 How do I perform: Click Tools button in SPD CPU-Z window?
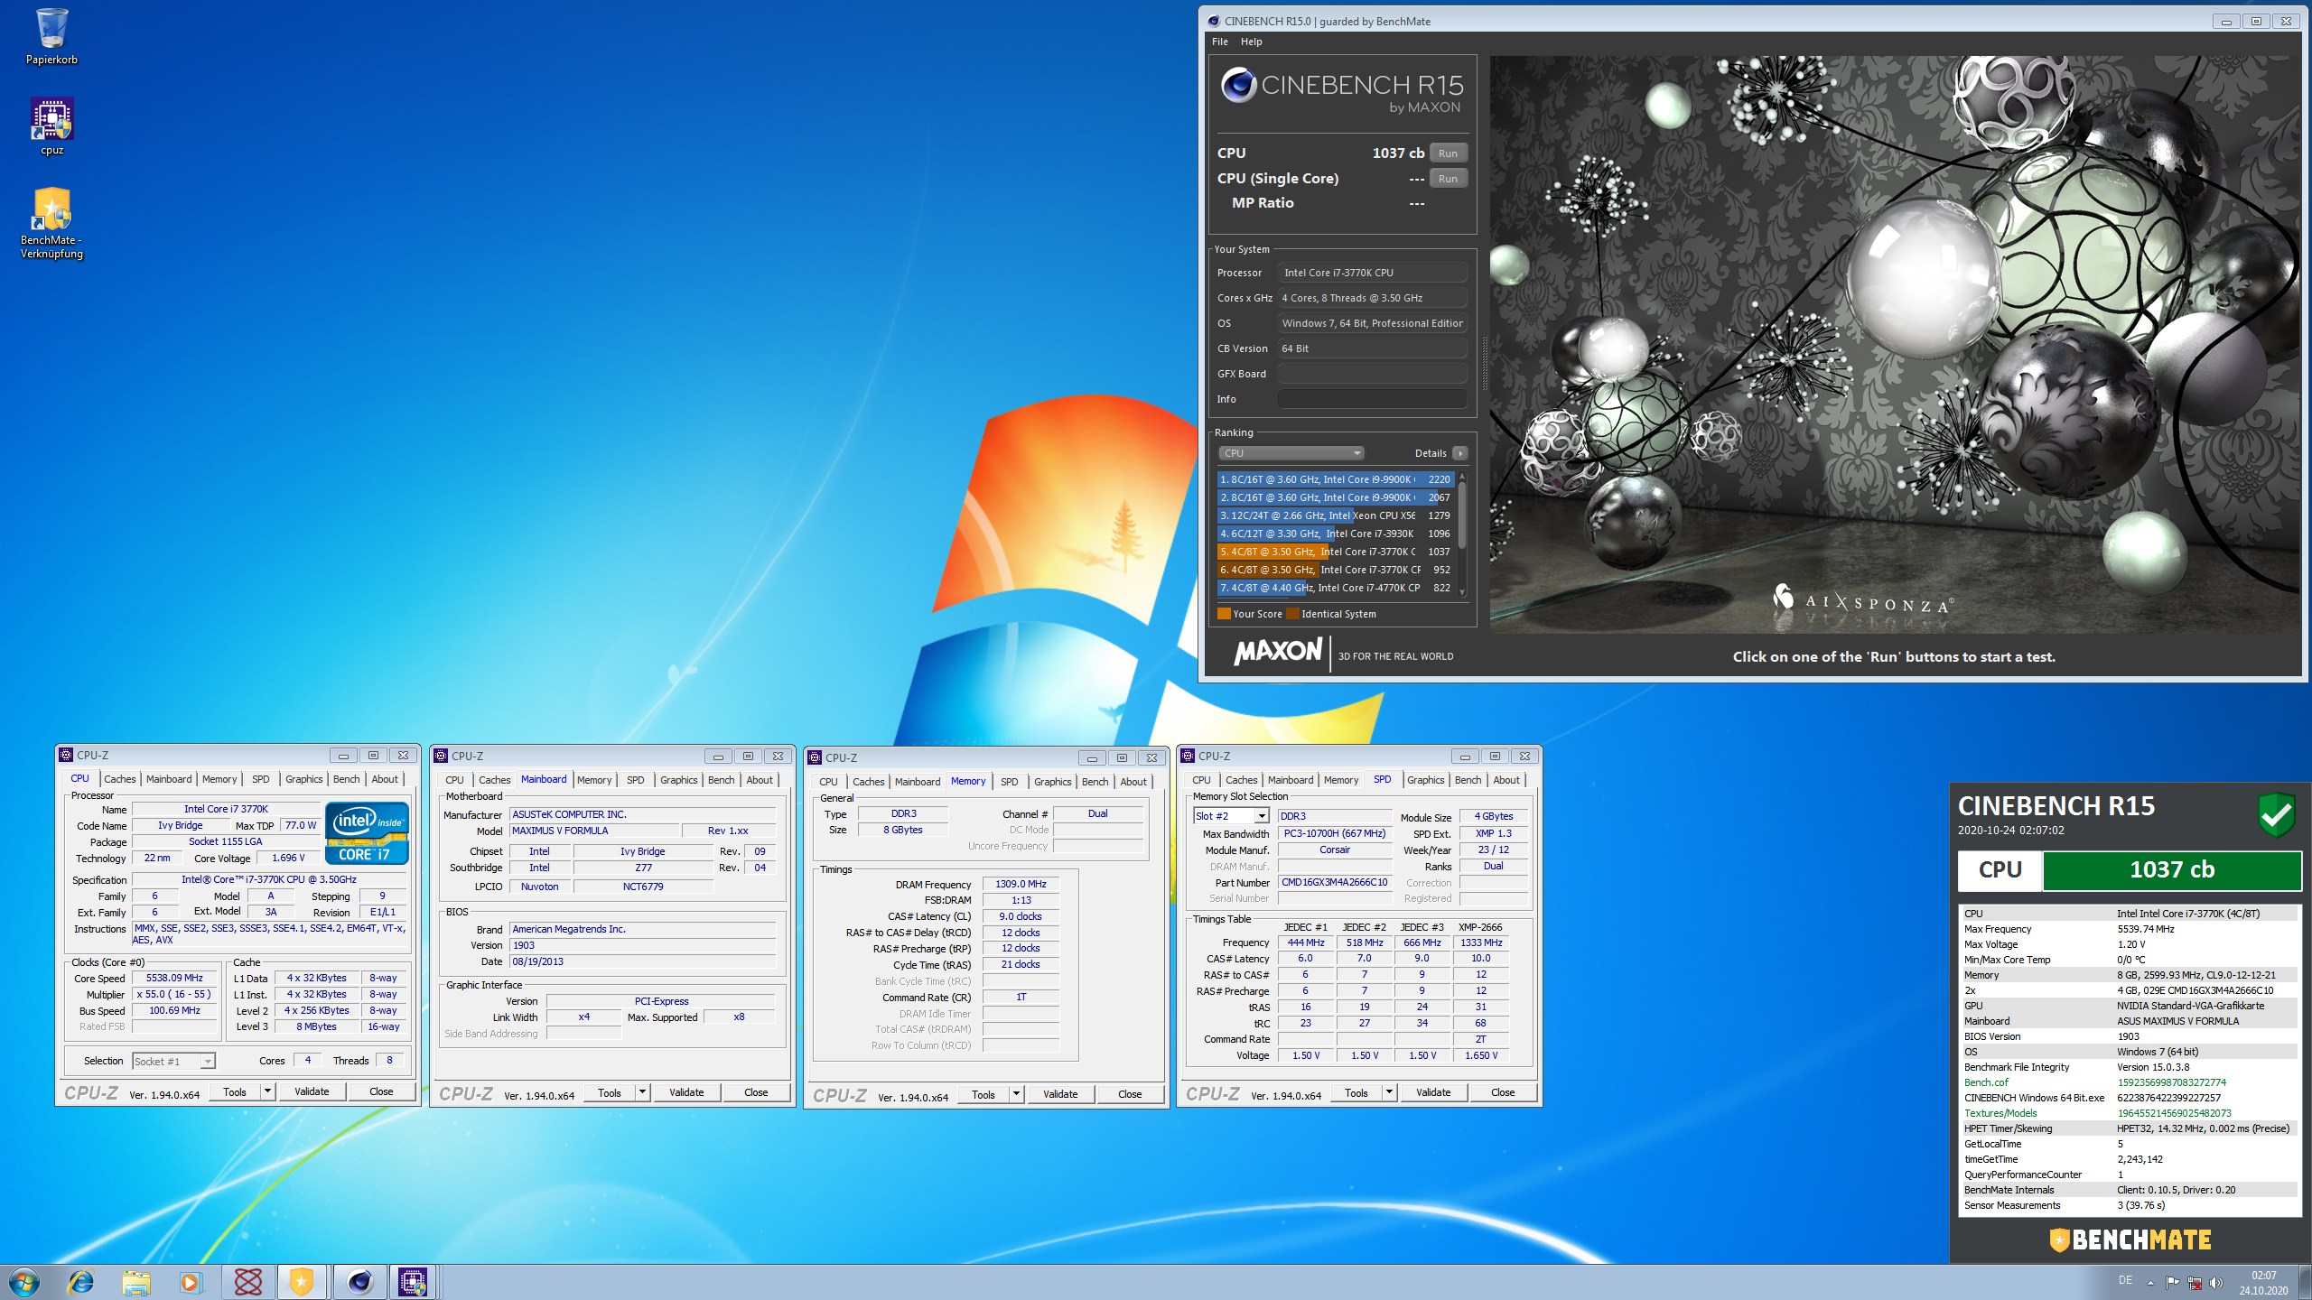(x=1356, y=1092)
